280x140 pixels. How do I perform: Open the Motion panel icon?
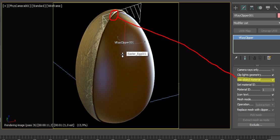click(x=260, y=8)
